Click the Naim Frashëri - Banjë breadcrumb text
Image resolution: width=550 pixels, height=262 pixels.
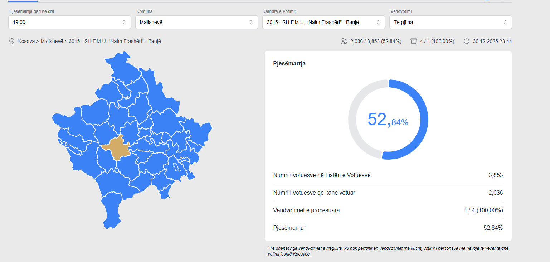tap(115, 42)
